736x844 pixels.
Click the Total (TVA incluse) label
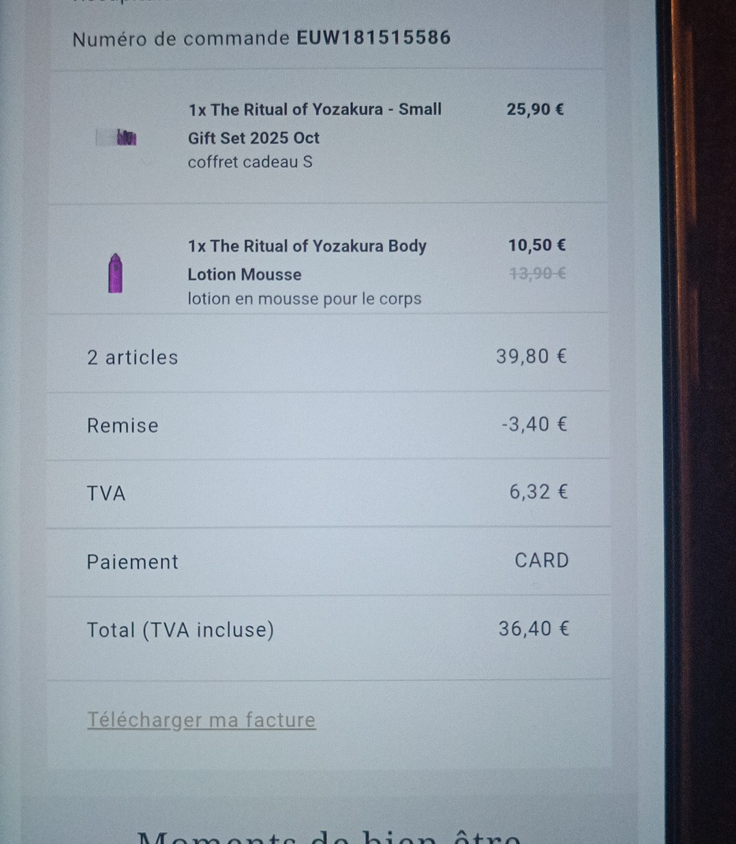(180, 630)
